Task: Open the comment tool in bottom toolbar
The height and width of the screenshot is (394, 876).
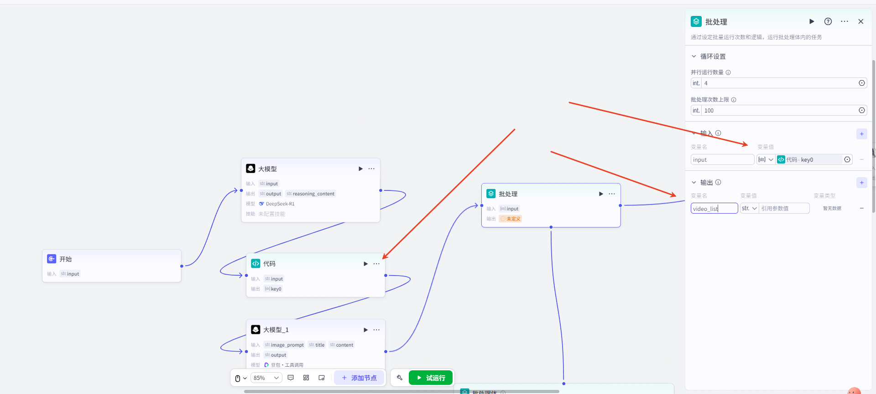Action: pyautogui.click(x=291, y=378)
